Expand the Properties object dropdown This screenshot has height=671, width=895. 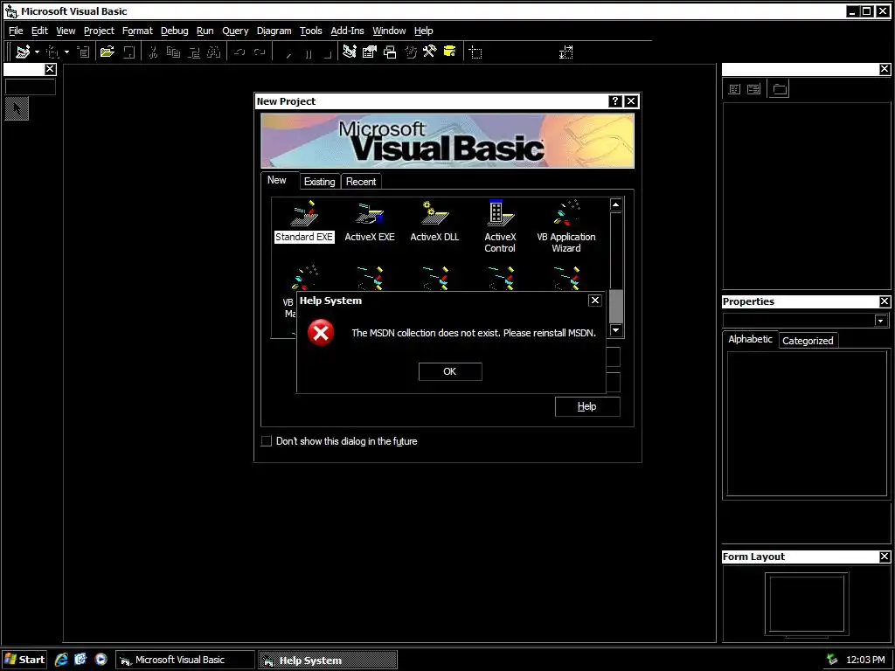[881, 321]
